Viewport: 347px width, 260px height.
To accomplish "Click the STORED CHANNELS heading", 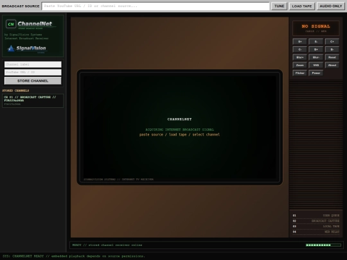I will click(x=15, y=91).
